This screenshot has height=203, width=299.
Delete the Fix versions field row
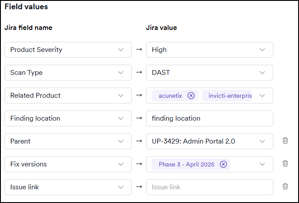tap(285, 163)
